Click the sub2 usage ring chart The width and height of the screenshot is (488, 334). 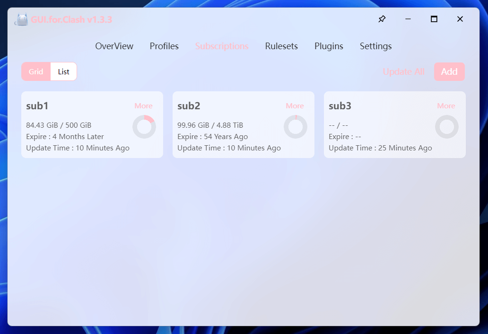coord(296,127)
